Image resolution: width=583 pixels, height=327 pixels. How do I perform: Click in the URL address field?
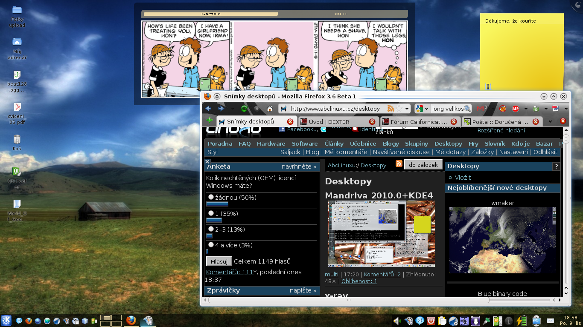coord(338,109)
